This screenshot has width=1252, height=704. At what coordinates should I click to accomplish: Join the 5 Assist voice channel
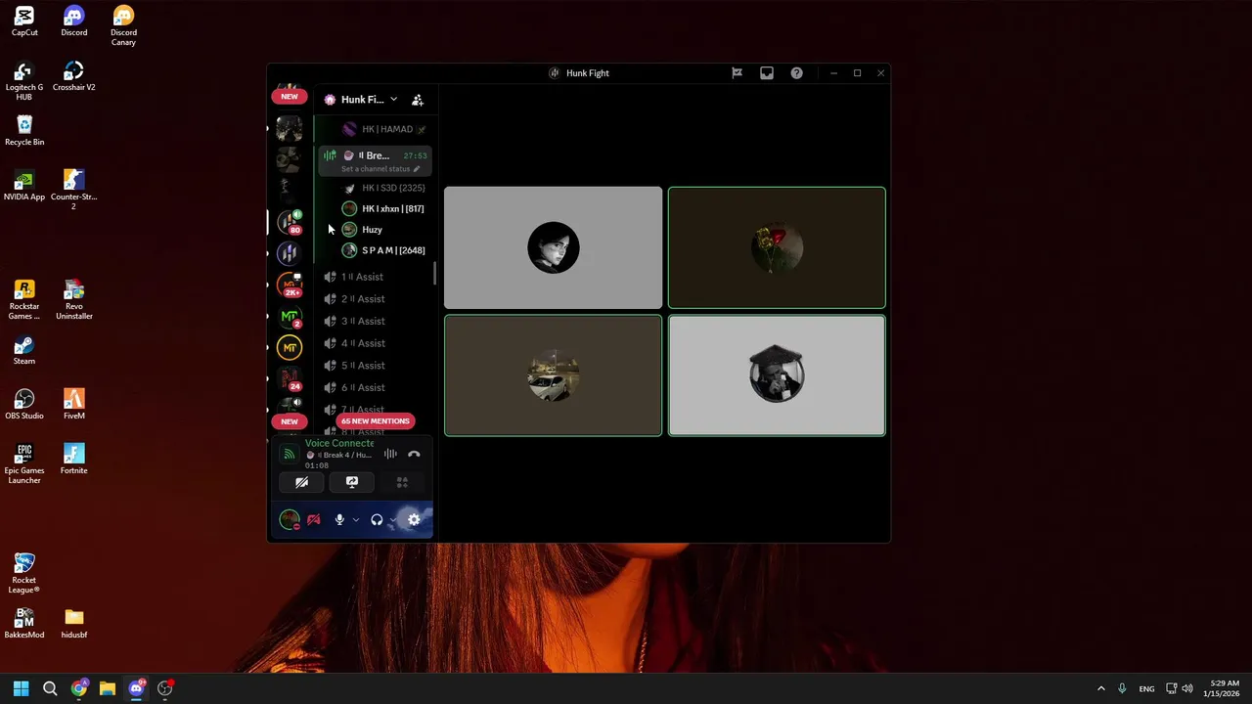point(375,366)
